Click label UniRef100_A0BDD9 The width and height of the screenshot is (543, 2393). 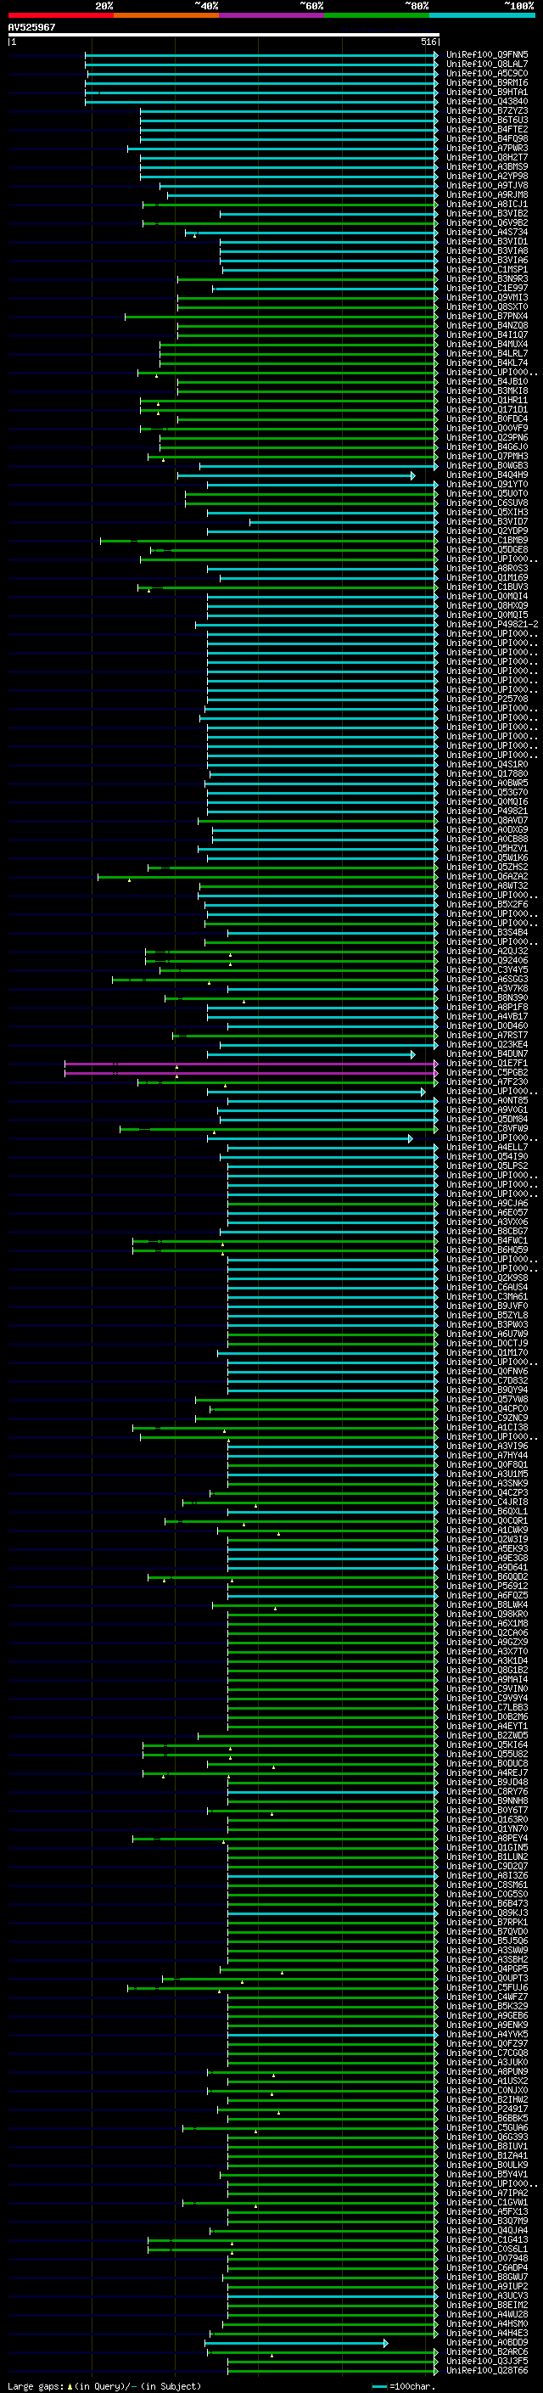coord(487,2343)
